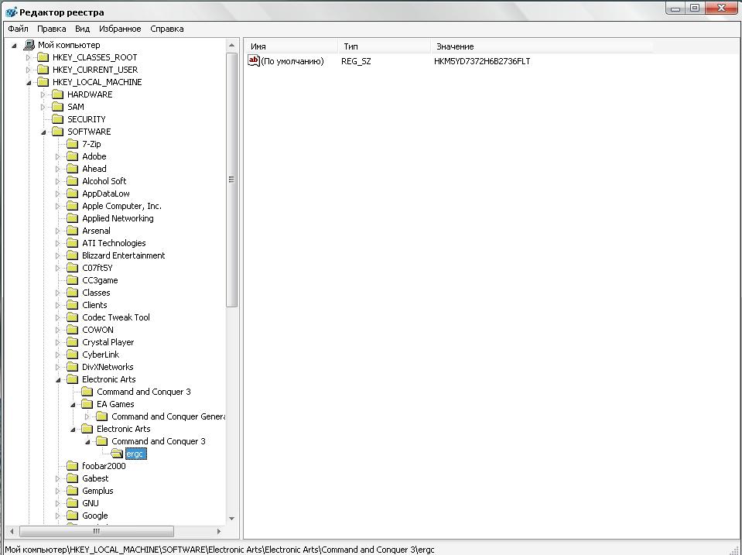Click the Alcohol Soft folder icon
The width and height of the screenshot is (742, 555).
pos(73,181)
